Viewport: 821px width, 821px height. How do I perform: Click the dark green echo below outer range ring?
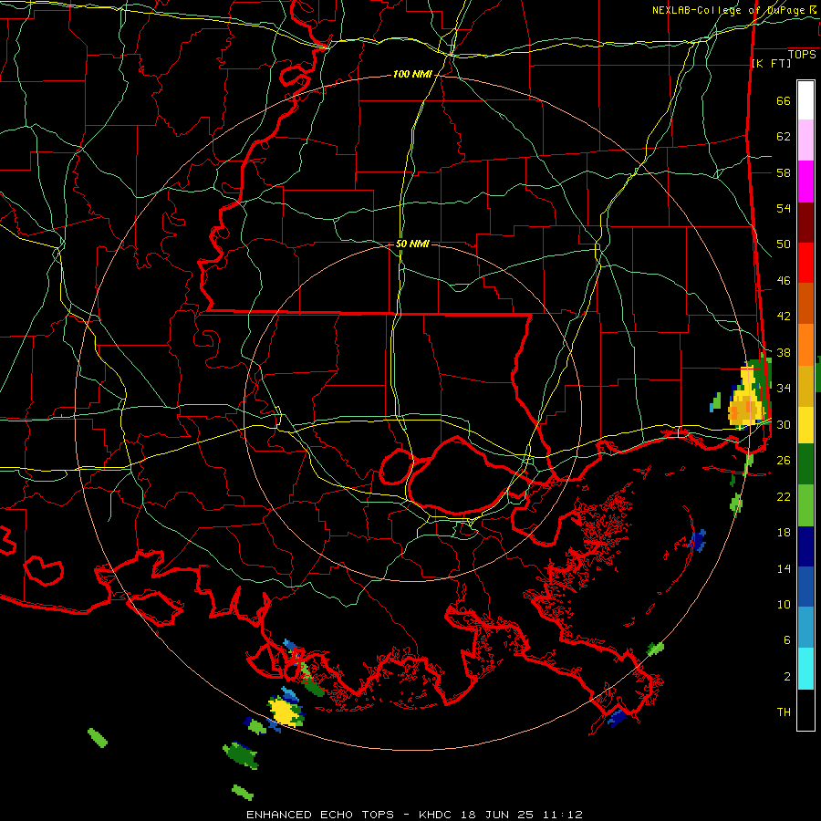[241, 755]
